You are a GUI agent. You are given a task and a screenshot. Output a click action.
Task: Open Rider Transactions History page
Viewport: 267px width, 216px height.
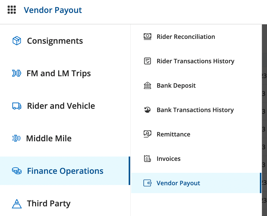[x=195, y=61]
